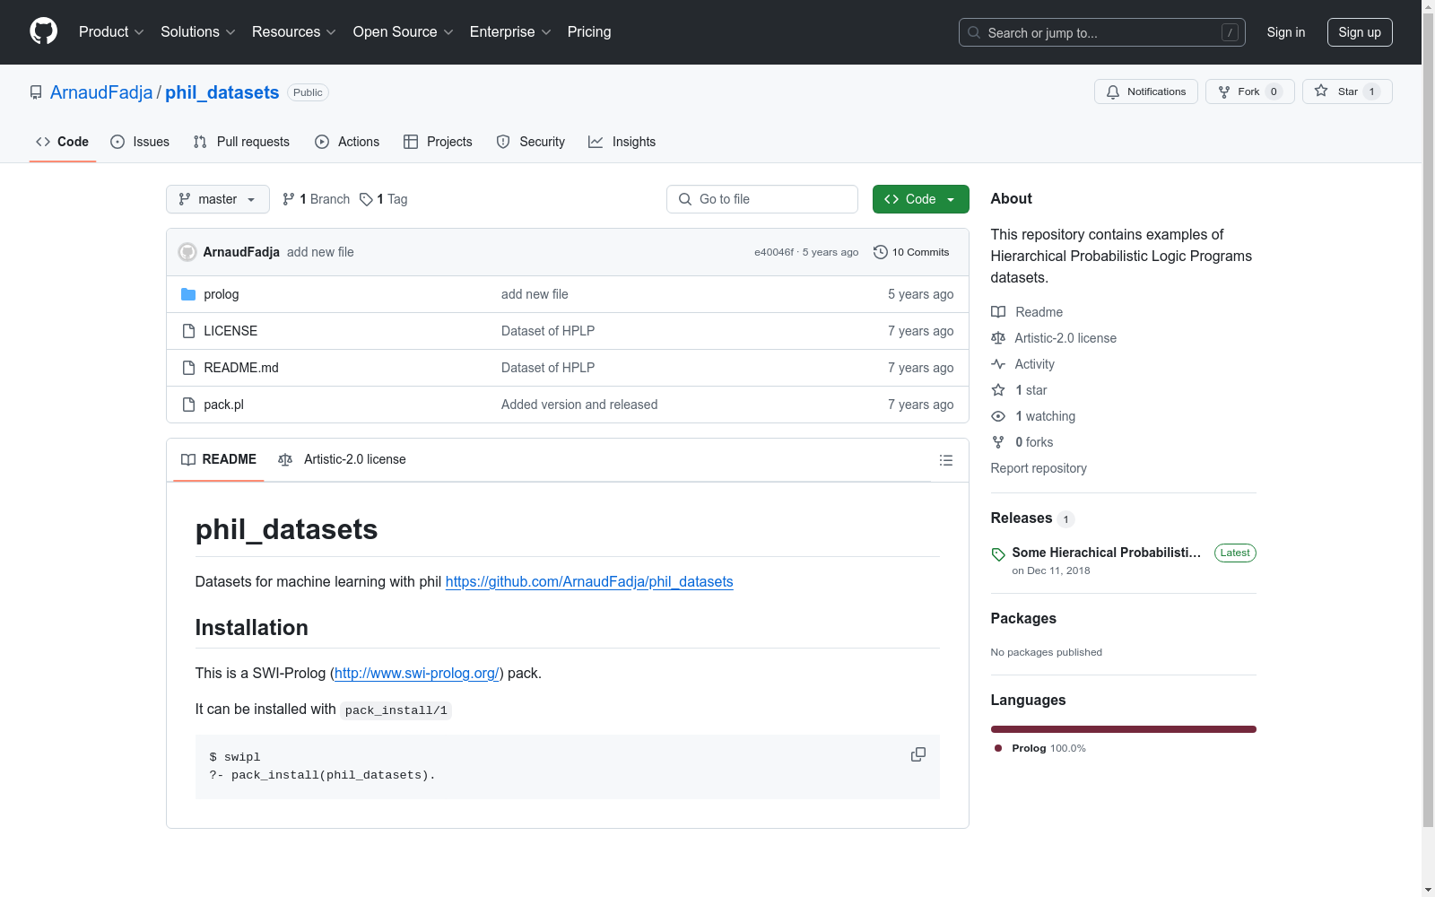Viewport: 1435px width, 897px height.
Task: Open the Projects tab
Action: point(438,142)
